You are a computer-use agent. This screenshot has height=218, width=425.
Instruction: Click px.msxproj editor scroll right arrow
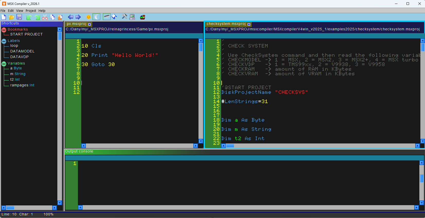tap(196, 146)
